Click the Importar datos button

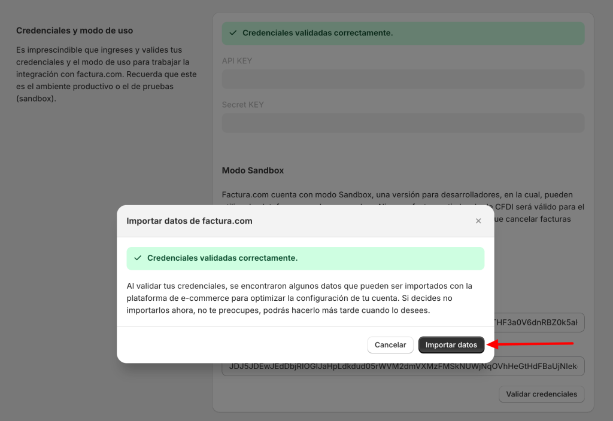(451, 345)
